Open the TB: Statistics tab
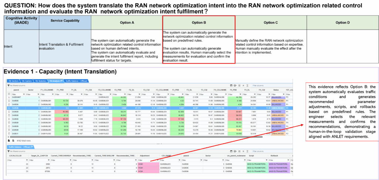Image resolution: width=379 pixels, height=180 pixels. coord(41,80)
